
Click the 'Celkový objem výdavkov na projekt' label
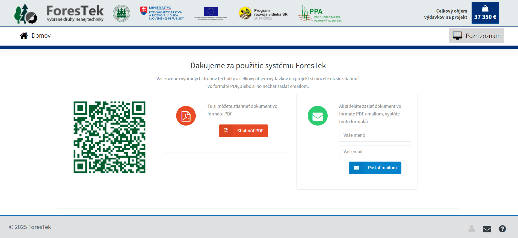pyautogui.click(x=446, y=14)
